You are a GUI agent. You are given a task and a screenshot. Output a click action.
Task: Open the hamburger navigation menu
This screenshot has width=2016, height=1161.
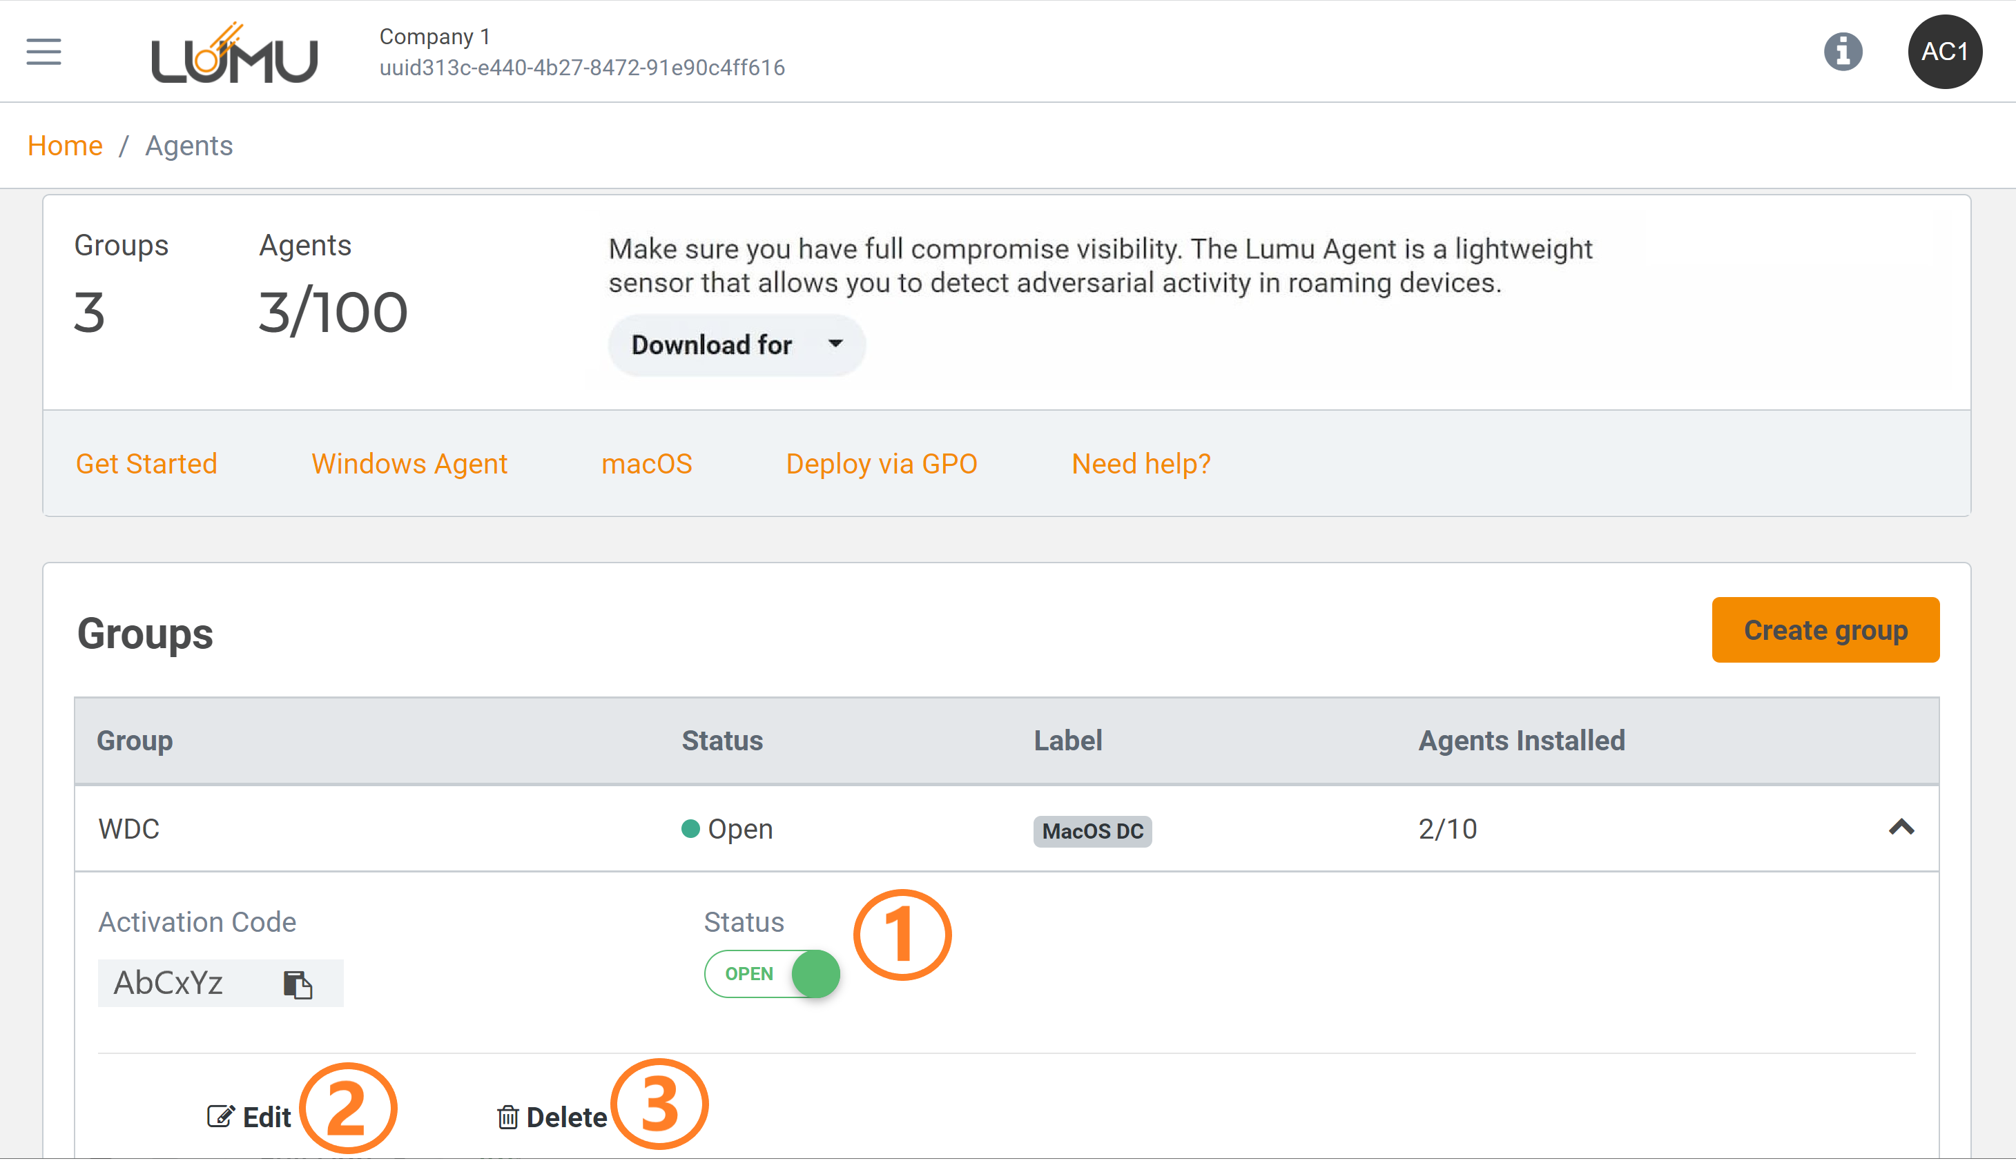[43, 51]
